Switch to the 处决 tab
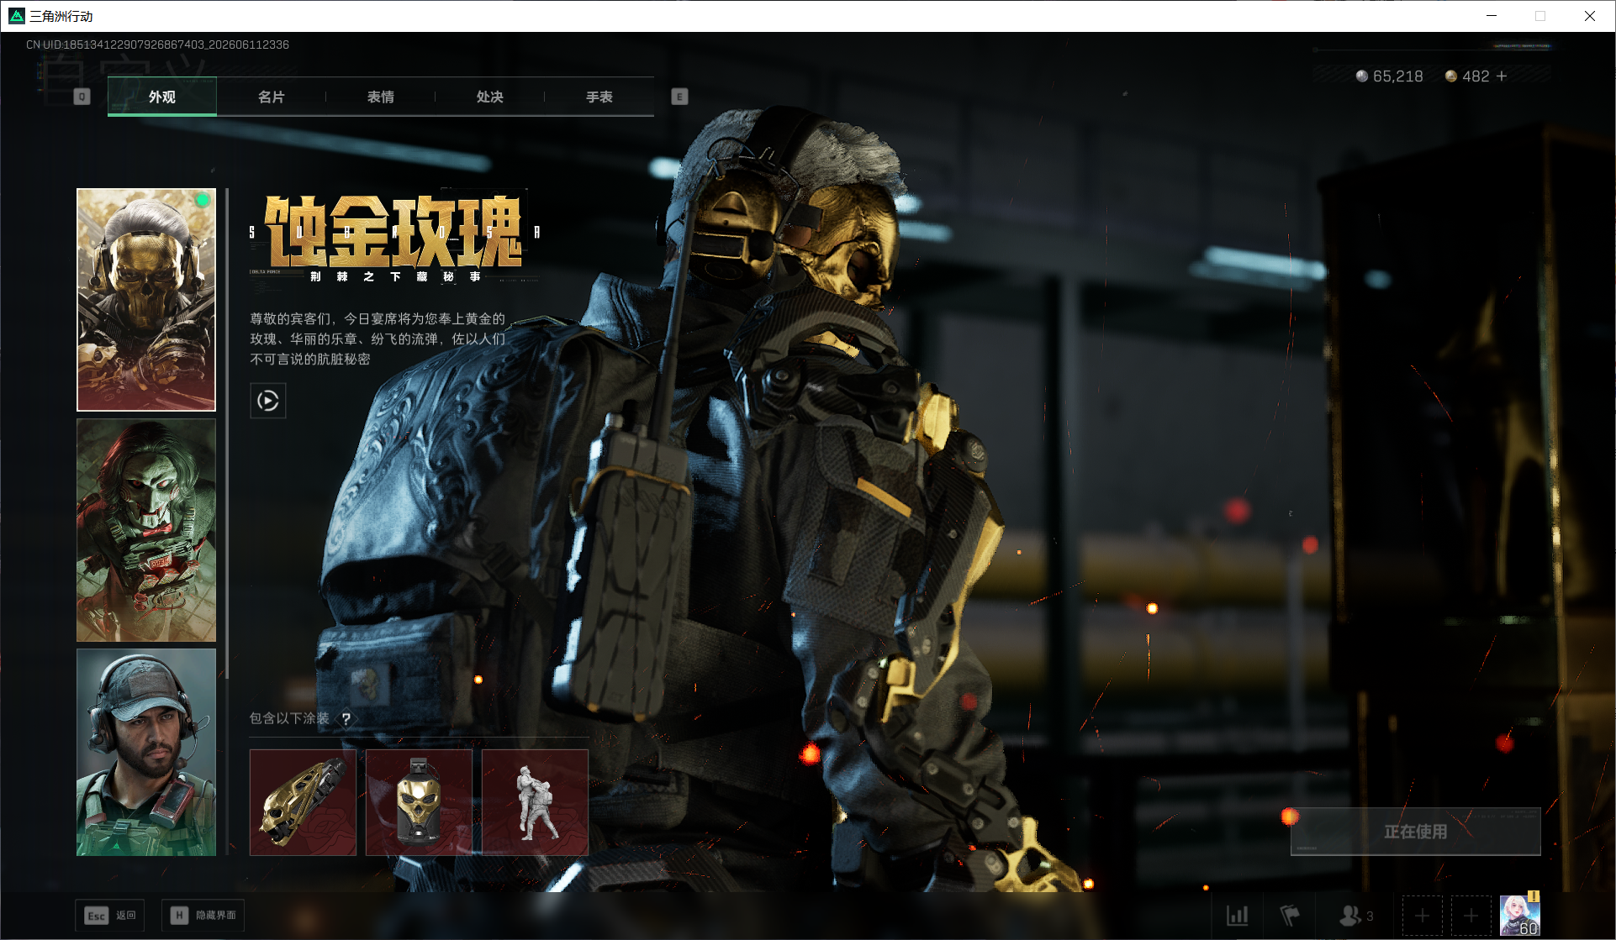1616x940 pixels. pos(489,97)
